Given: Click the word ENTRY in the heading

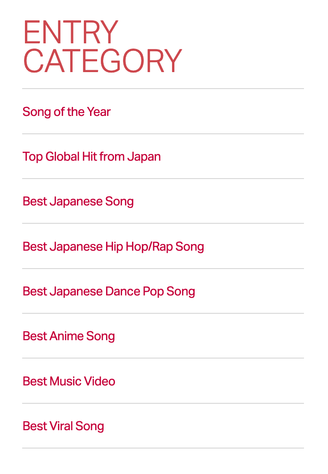Looking at the screenshot, I should tap(70, 32).
